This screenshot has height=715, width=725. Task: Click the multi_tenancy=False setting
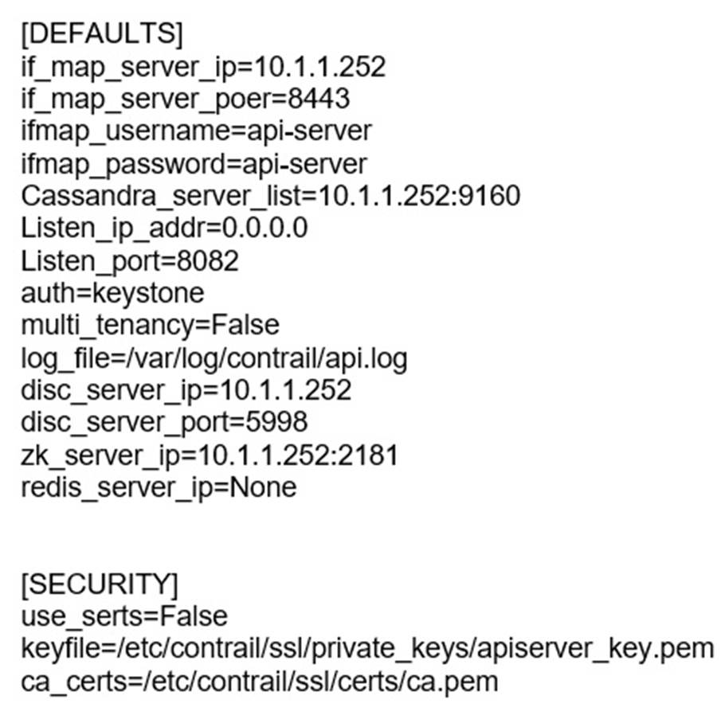(x=150, y=325)
